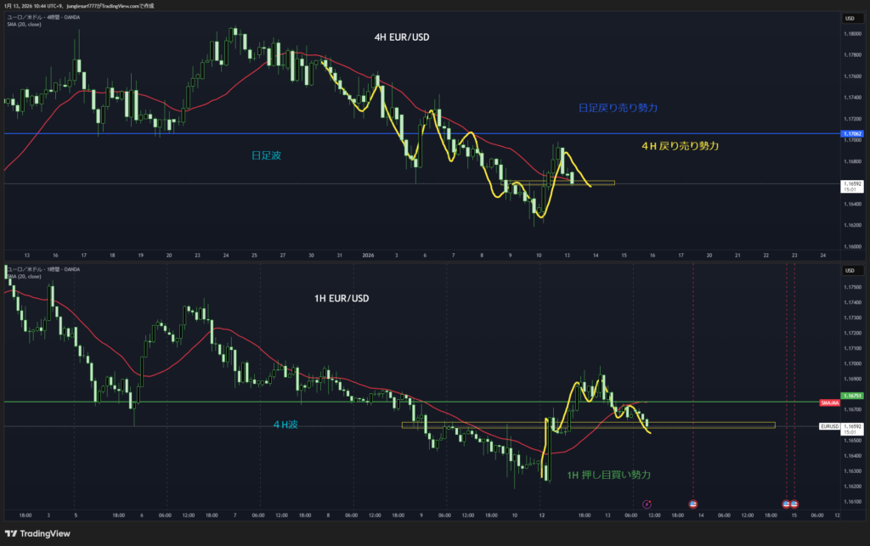The width and height of the screenshot is (870, 546).
Task: Click the rightmost US flag event icon
Action: click(795, 504)
